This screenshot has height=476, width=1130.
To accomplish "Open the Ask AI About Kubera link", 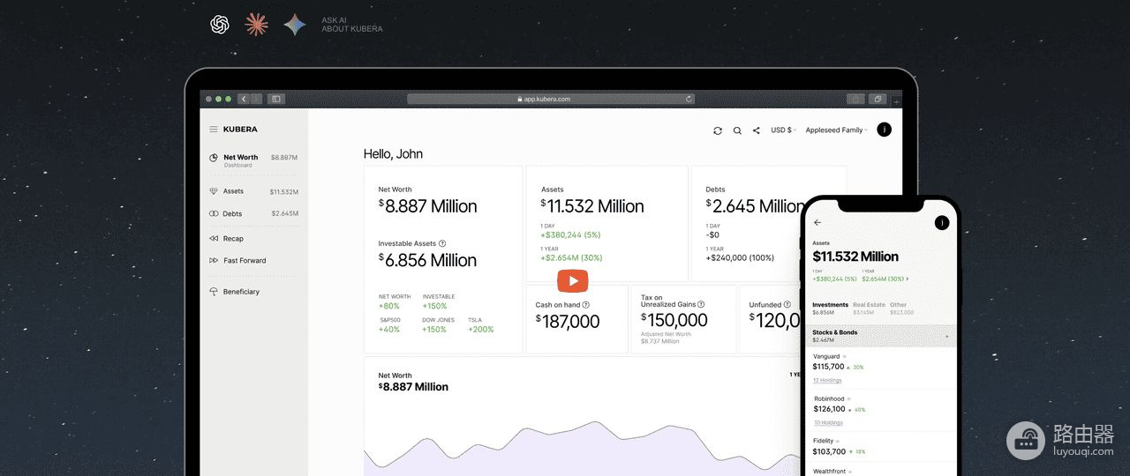I will click(351, 25).
